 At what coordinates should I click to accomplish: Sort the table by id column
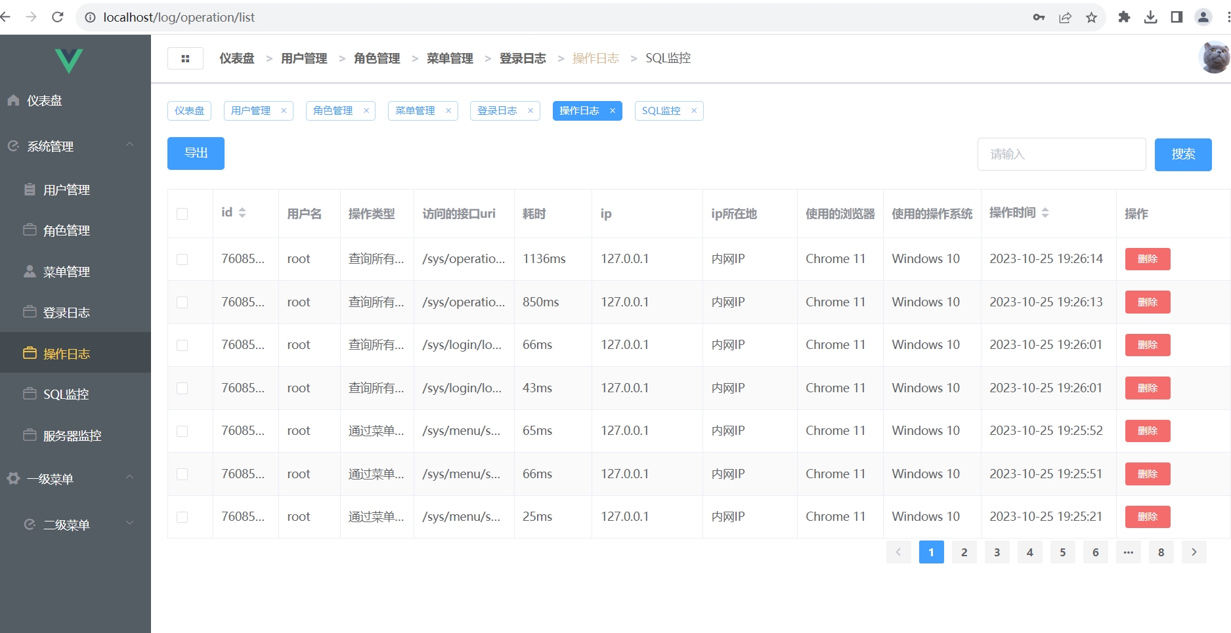[242, 213]
